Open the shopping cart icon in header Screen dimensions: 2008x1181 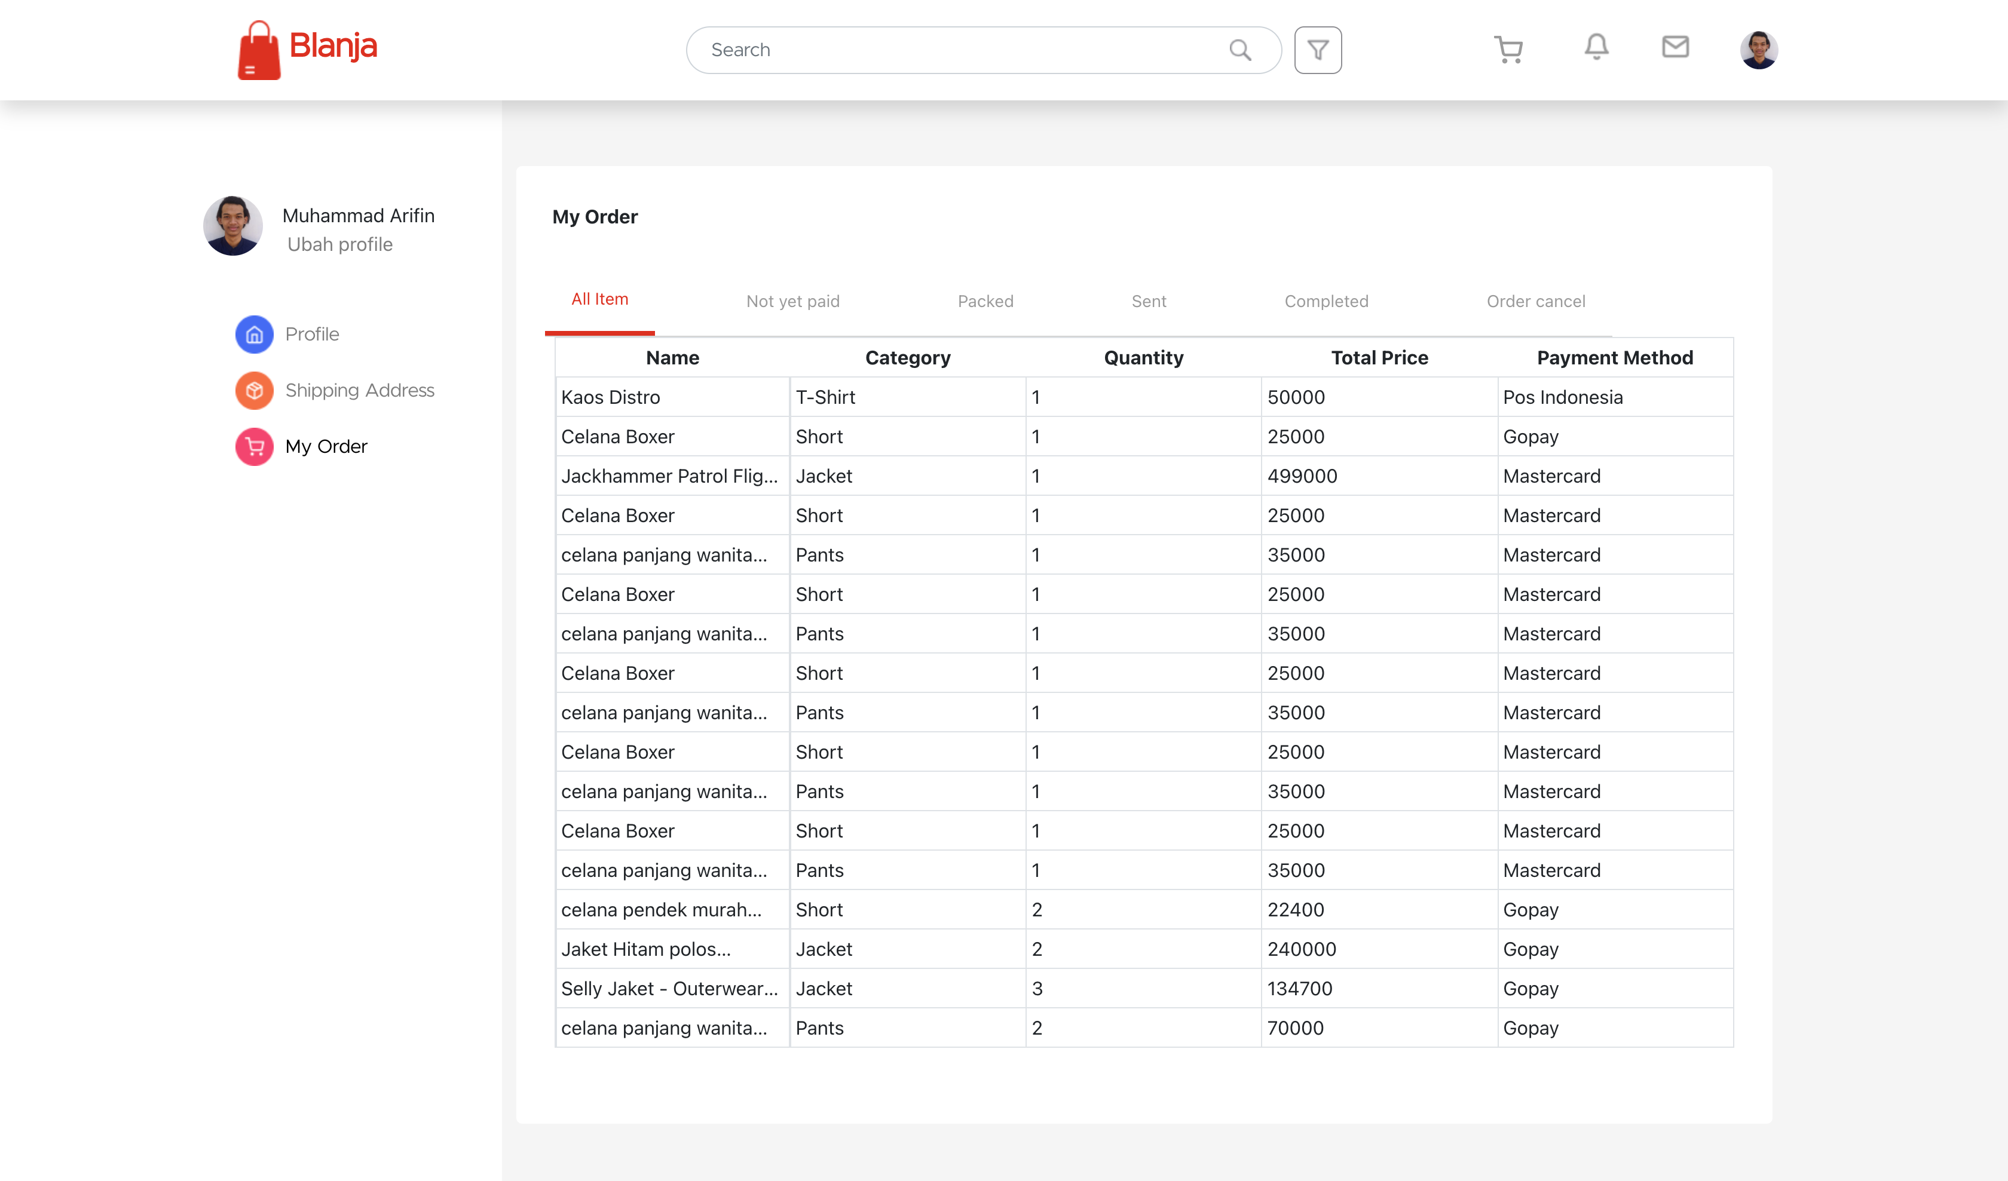click(x=1508, y=50)
